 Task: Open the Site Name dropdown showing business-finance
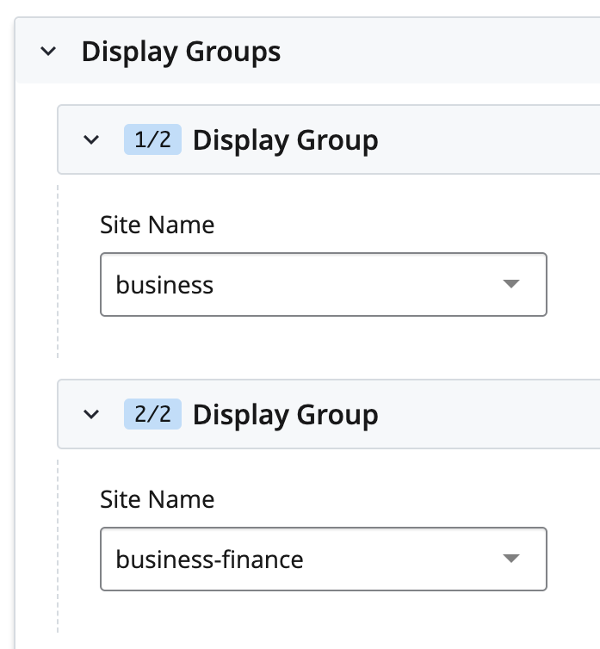pos(324,559)
